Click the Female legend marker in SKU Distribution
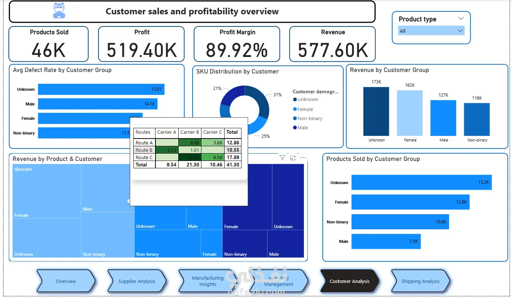 click(x=295, y=109)
